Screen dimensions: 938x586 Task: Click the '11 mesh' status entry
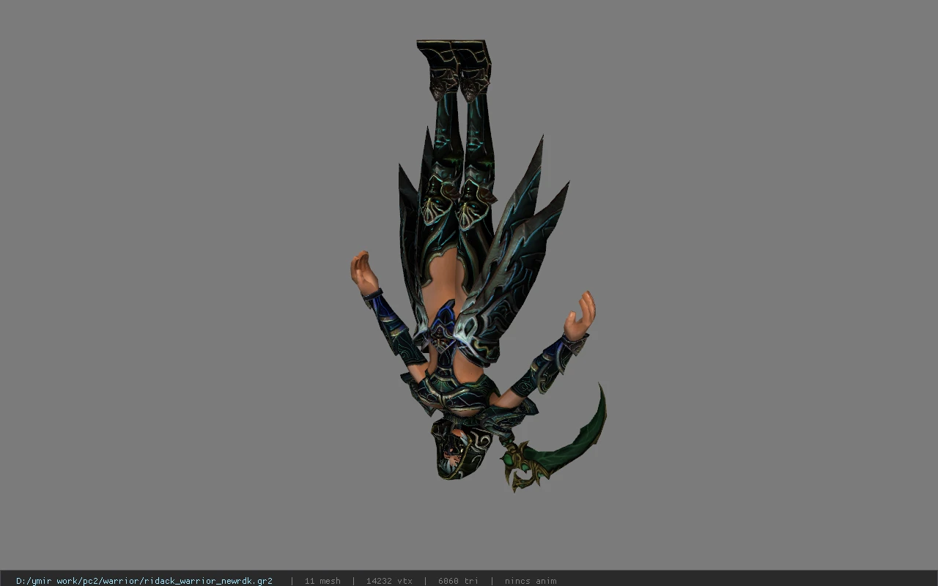(x=322, y=581)
